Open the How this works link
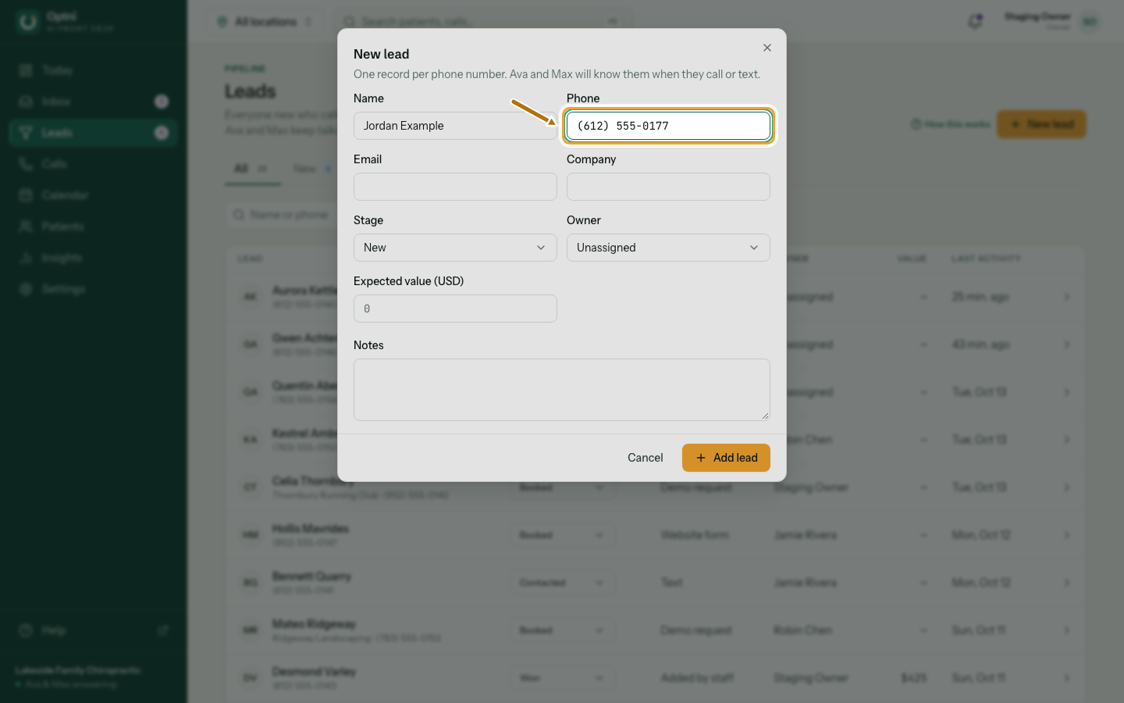This screenshot has width=1124, height=703. coord(951,124)
